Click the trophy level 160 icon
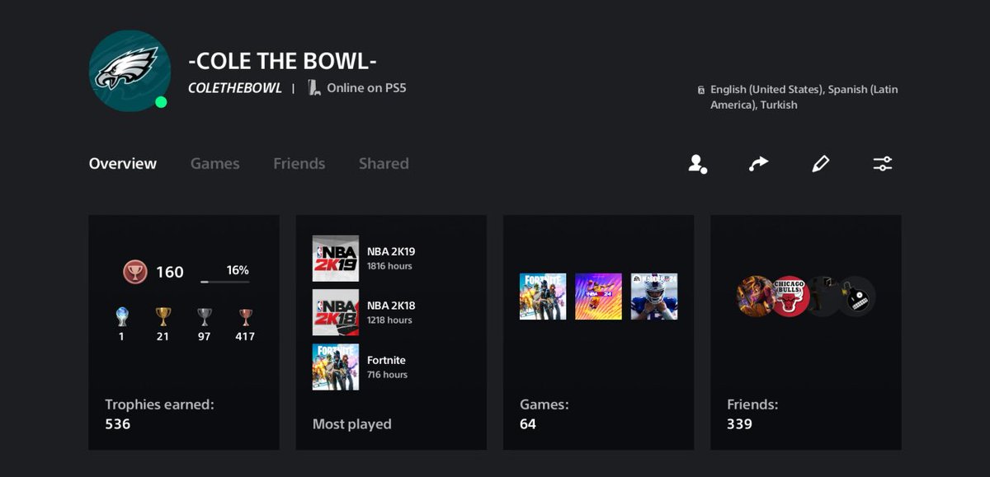This screenshot has width=990, height=477. pyautogui.click(x=135, y=272)
